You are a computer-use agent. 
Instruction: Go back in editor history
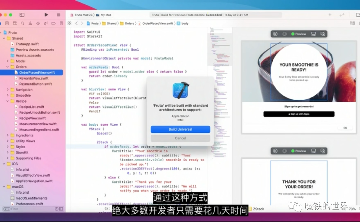[x=76, y=23]
